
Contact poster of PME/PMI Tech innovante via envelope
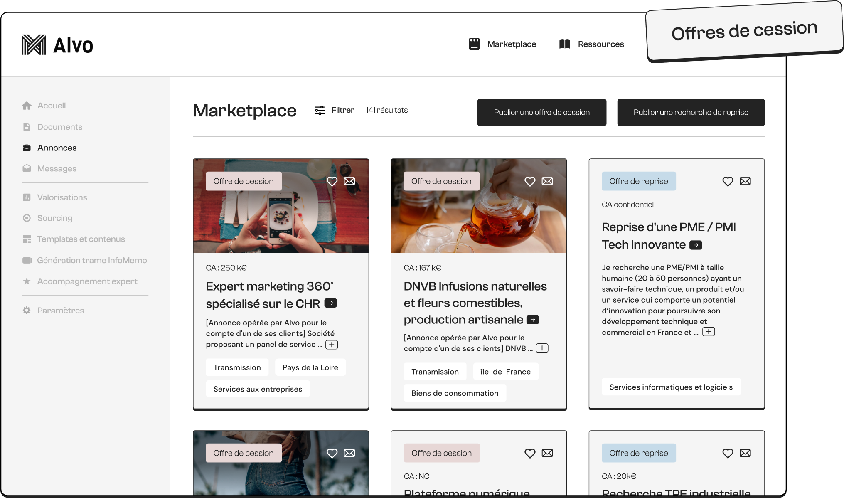(x=745, y=181)
